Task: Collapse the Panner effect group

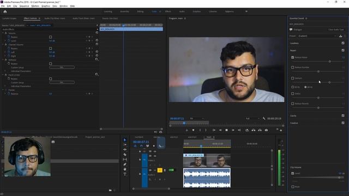Action: [x=3, y=90]
